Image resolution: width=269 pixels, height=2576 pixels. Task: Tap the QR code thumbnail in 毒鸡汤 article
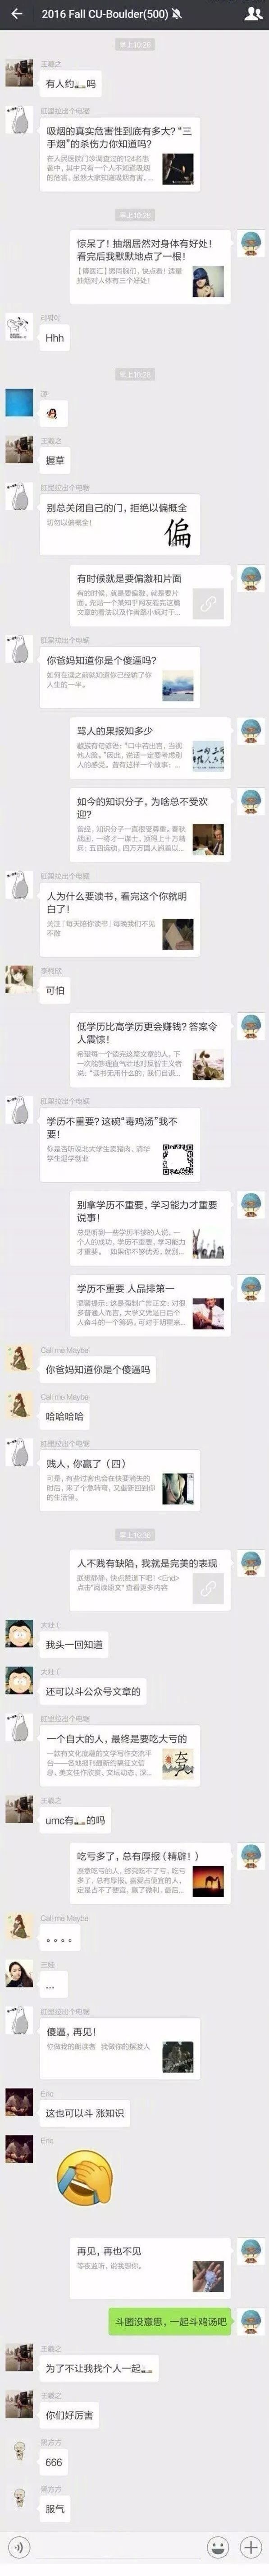[178, 1158]
